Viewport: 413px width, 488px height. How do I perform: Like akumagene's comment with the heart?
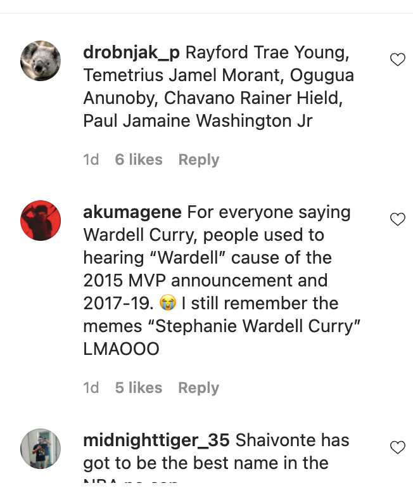pos(398,219)
